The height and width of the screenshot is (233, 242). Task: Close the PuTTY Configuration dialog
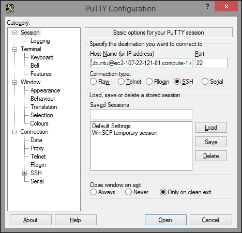226,7
